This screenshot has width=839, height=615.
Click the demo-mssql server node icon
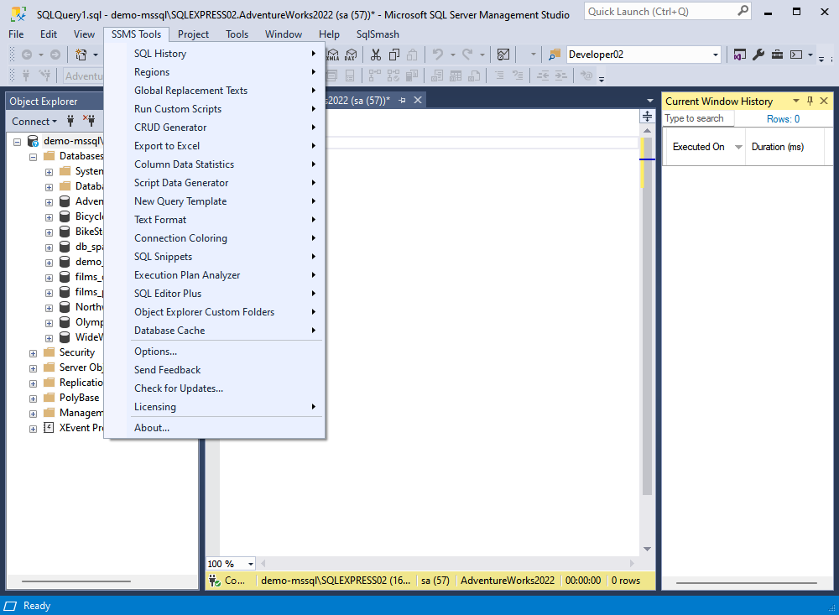(34, 141)
